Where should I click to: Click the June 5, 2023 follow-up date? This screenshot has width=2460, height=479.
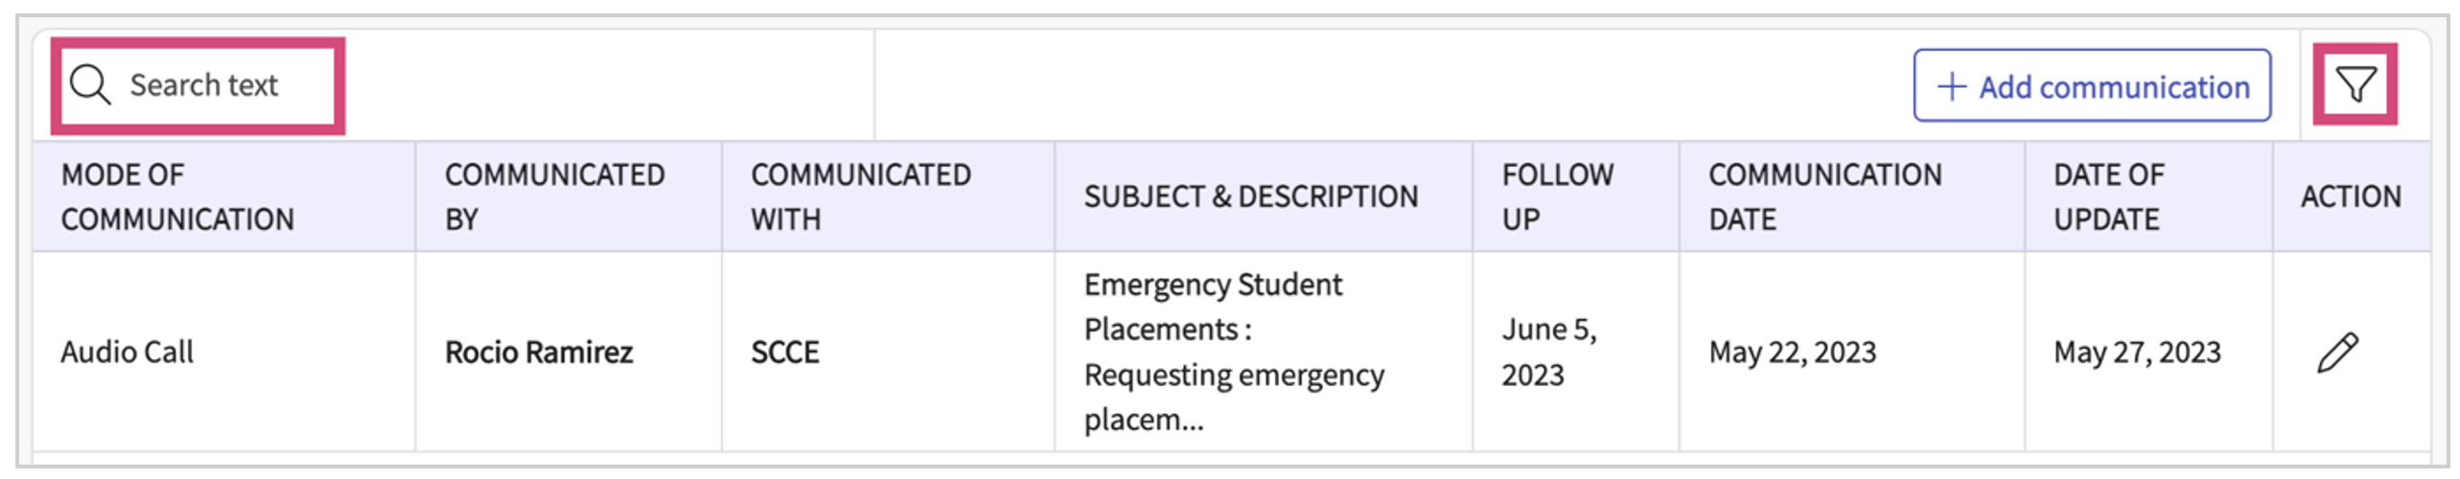point(1548,352)
